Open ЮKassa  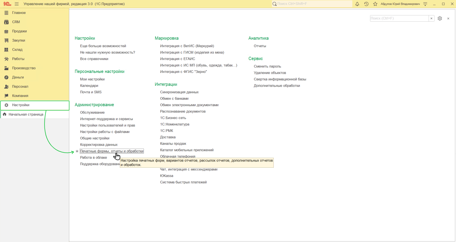coord(166,176)
